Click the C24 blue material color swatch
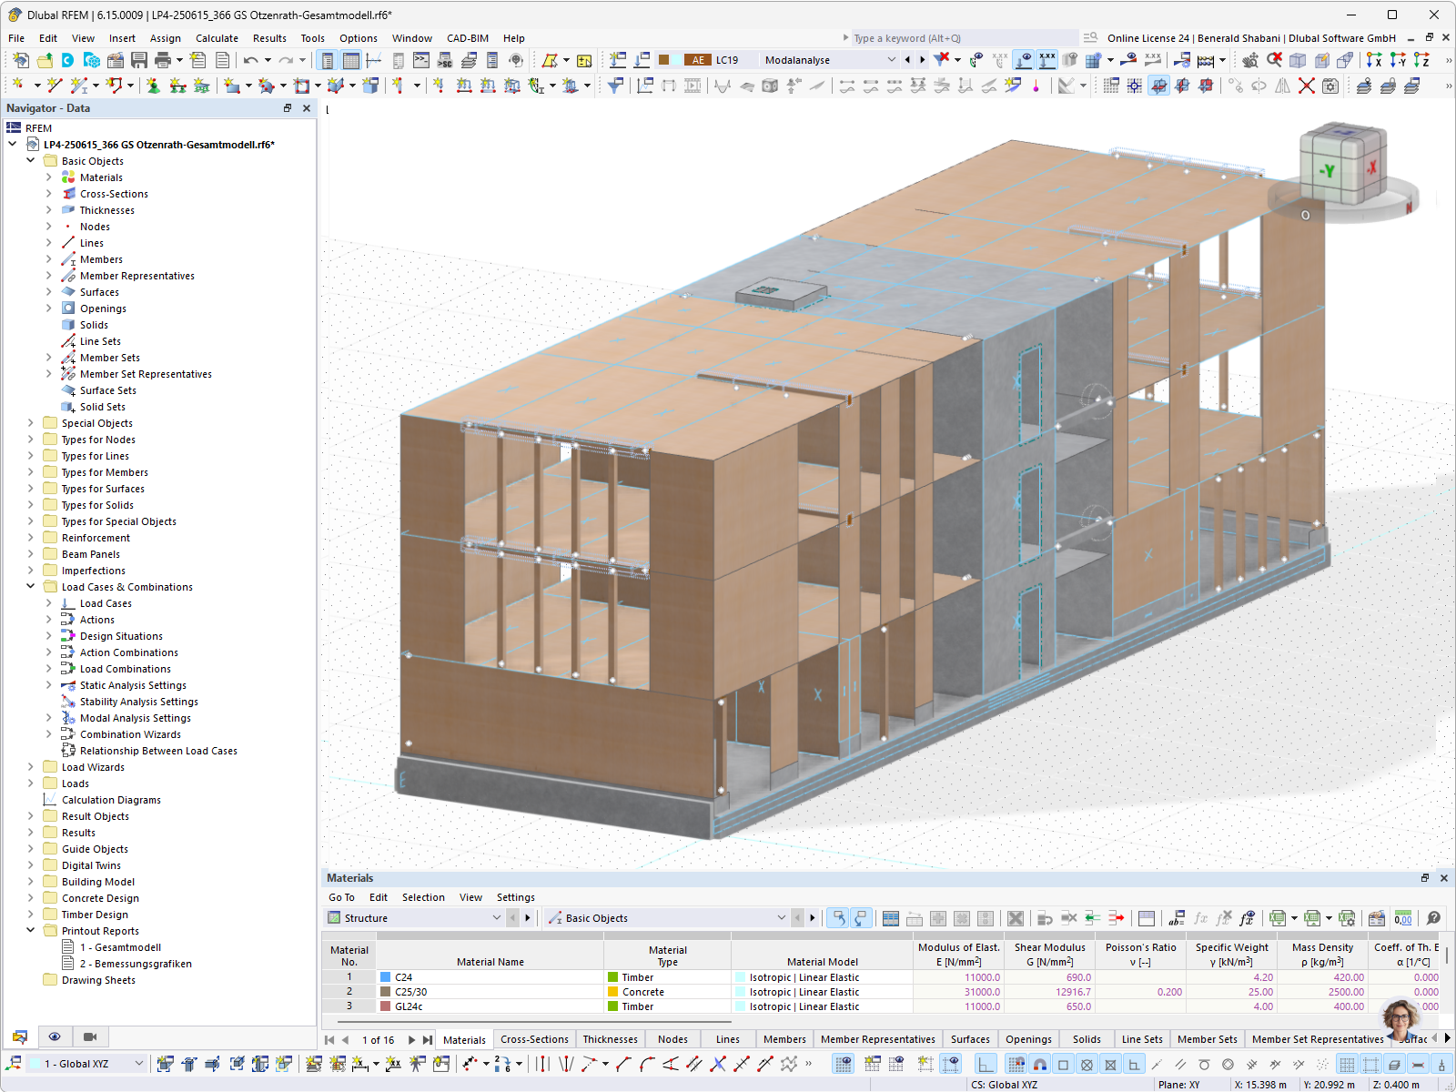The width and height of the screenshot is (1456, 1092). 386,977
